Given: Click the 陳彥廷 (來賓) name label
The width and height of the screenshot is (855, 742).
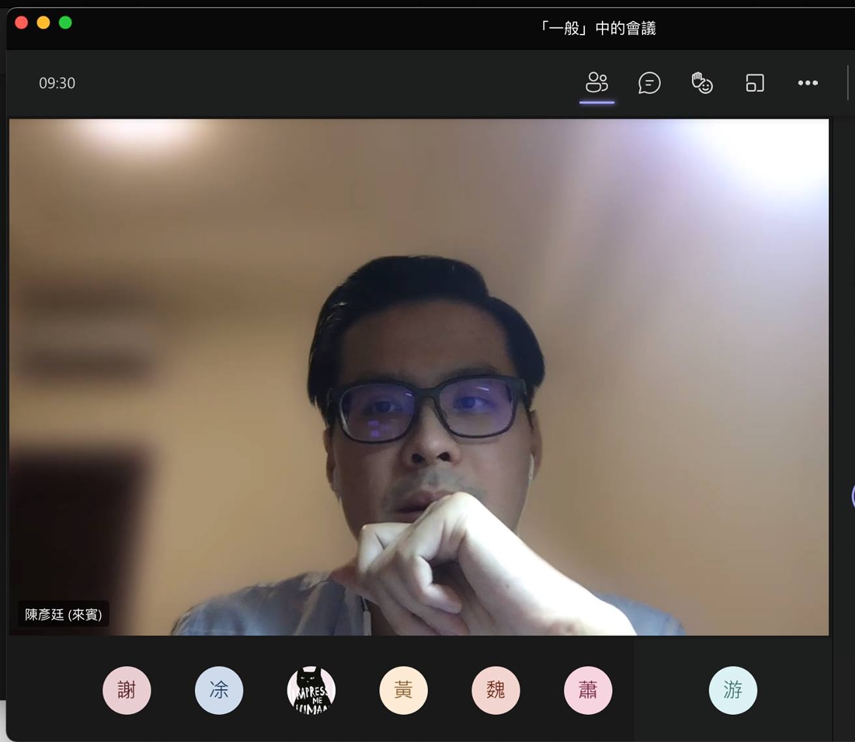Looking at the screenshot, I should point(63,614).
